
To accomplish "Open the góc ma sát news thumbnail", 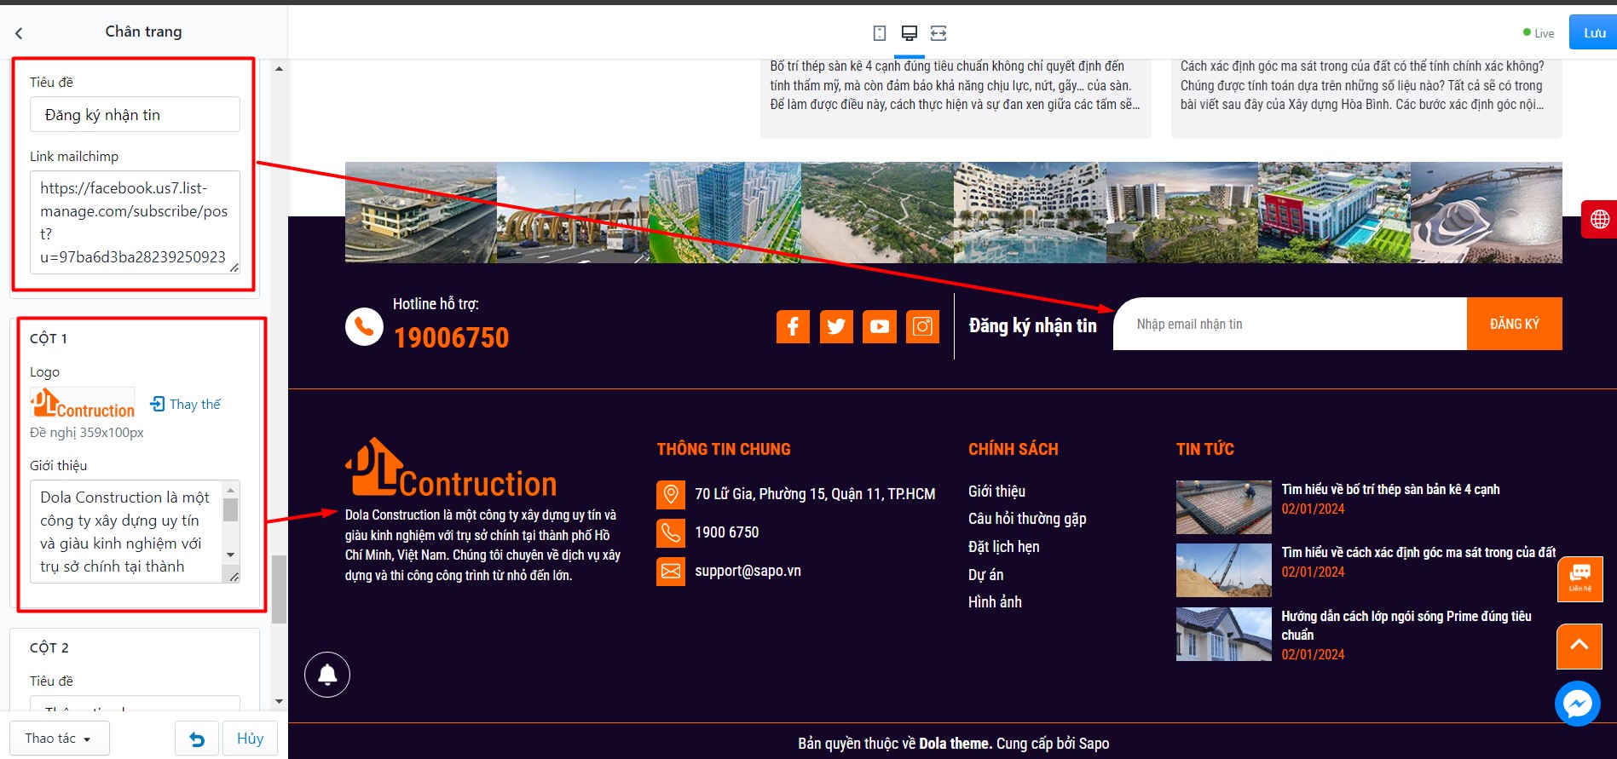I will click(x=1223, y=570).
